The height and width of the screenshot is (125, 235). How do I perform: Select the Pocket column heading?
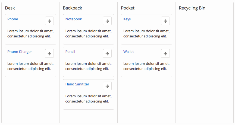coord(128,8)
